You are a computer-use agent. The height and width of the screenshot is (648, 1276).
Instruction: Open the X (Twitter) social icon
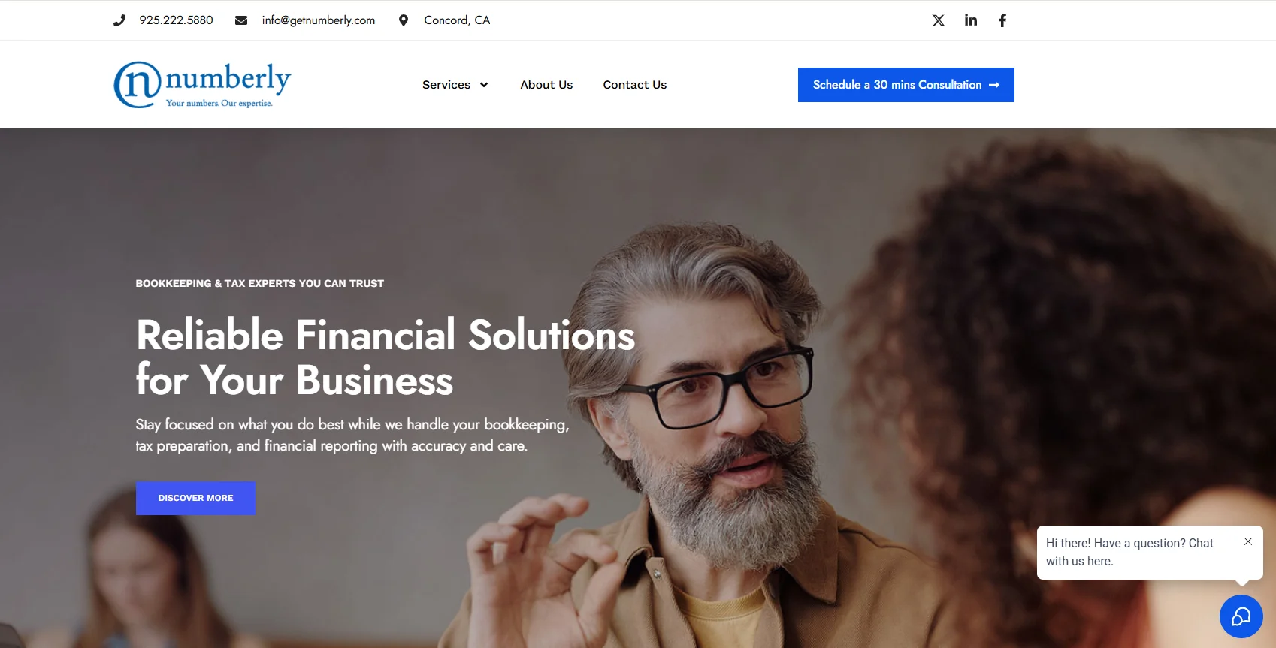coord(939,20)
